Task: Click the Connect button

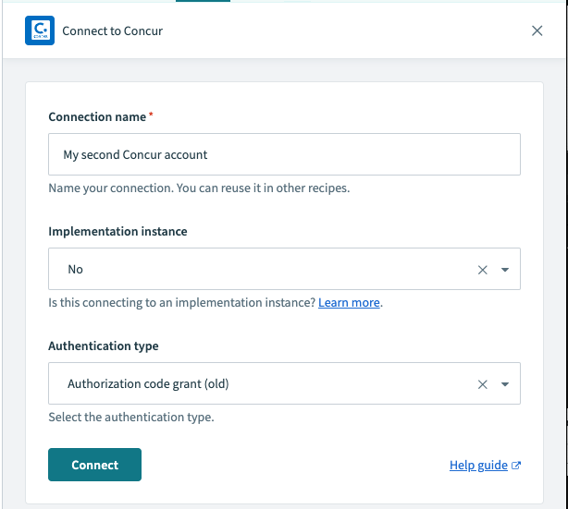Action: pyautogui.click(x=95, y=465)
